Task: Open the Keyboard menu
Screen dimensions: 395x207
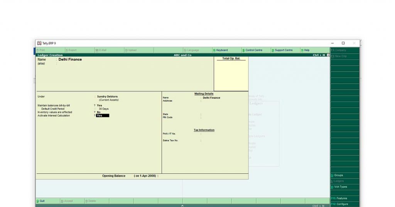Action: [221, 50]
